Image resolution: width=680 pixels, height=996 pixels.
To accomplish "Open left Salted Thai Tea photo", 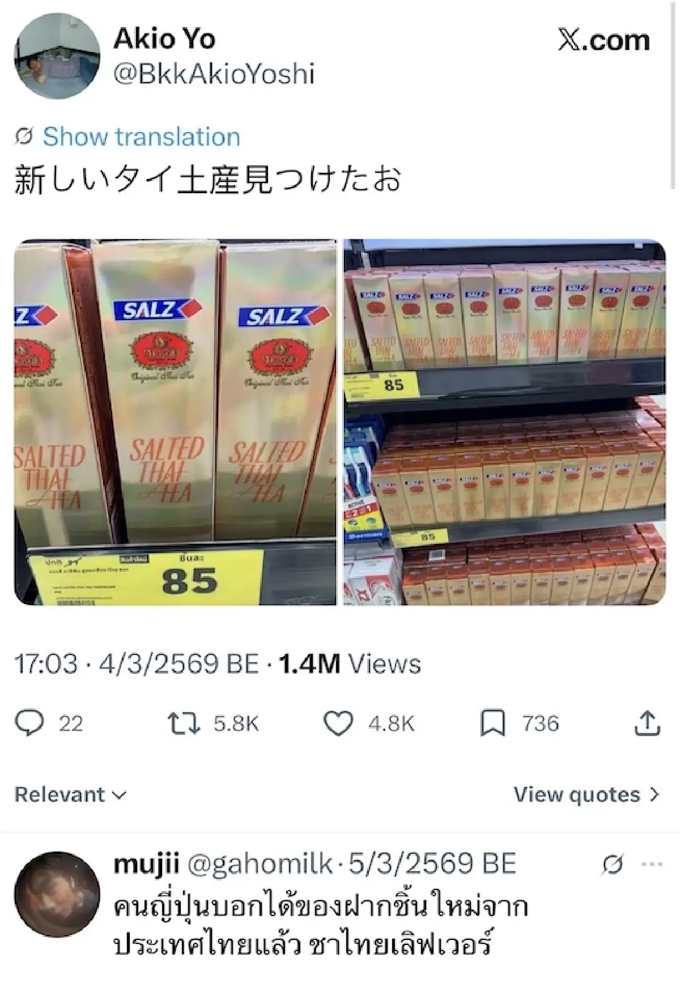I will 175,422.
